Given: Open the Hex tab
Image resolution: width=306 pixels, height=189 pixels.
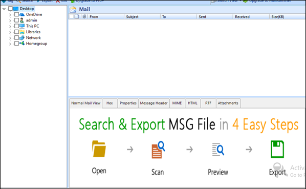Looking at the screenshot, I should coord(110,103).
